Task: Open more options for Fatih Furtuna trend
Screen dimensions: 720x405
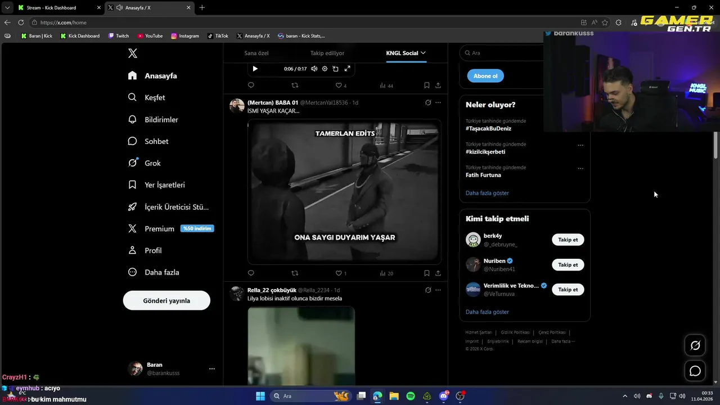Action: point(580,168)
